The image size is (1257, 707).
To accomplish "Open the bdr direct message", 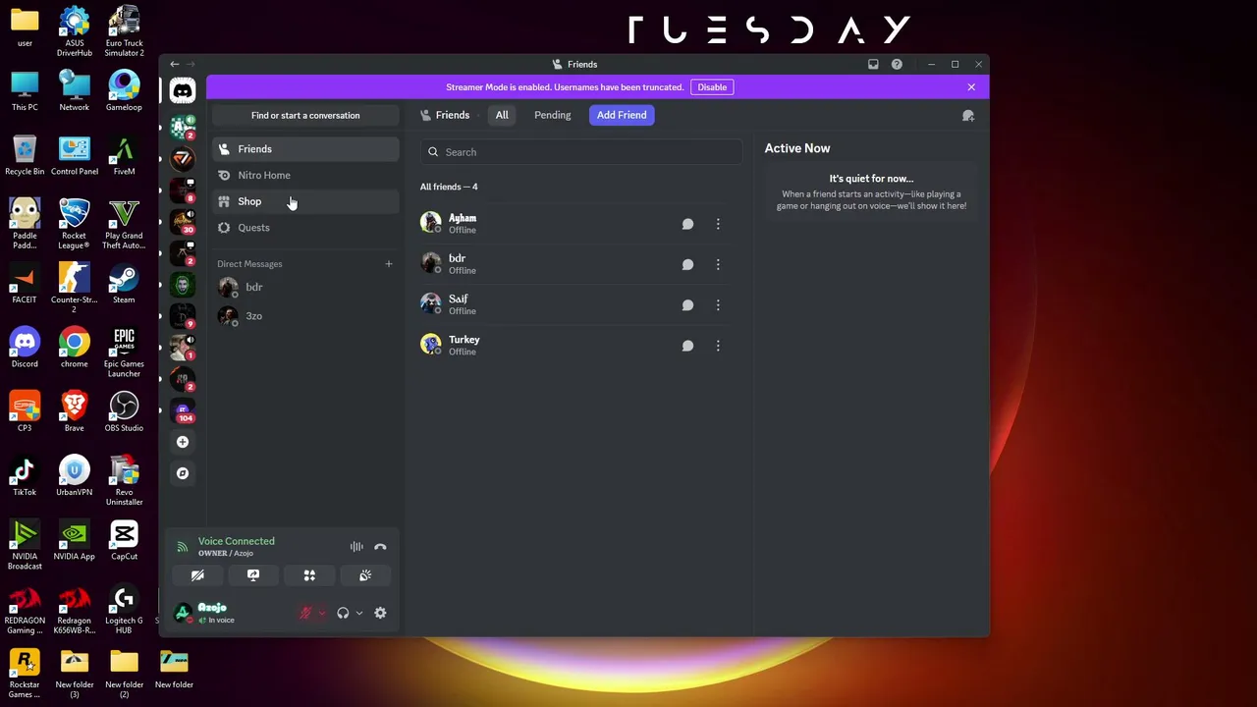I will [305, 287].
